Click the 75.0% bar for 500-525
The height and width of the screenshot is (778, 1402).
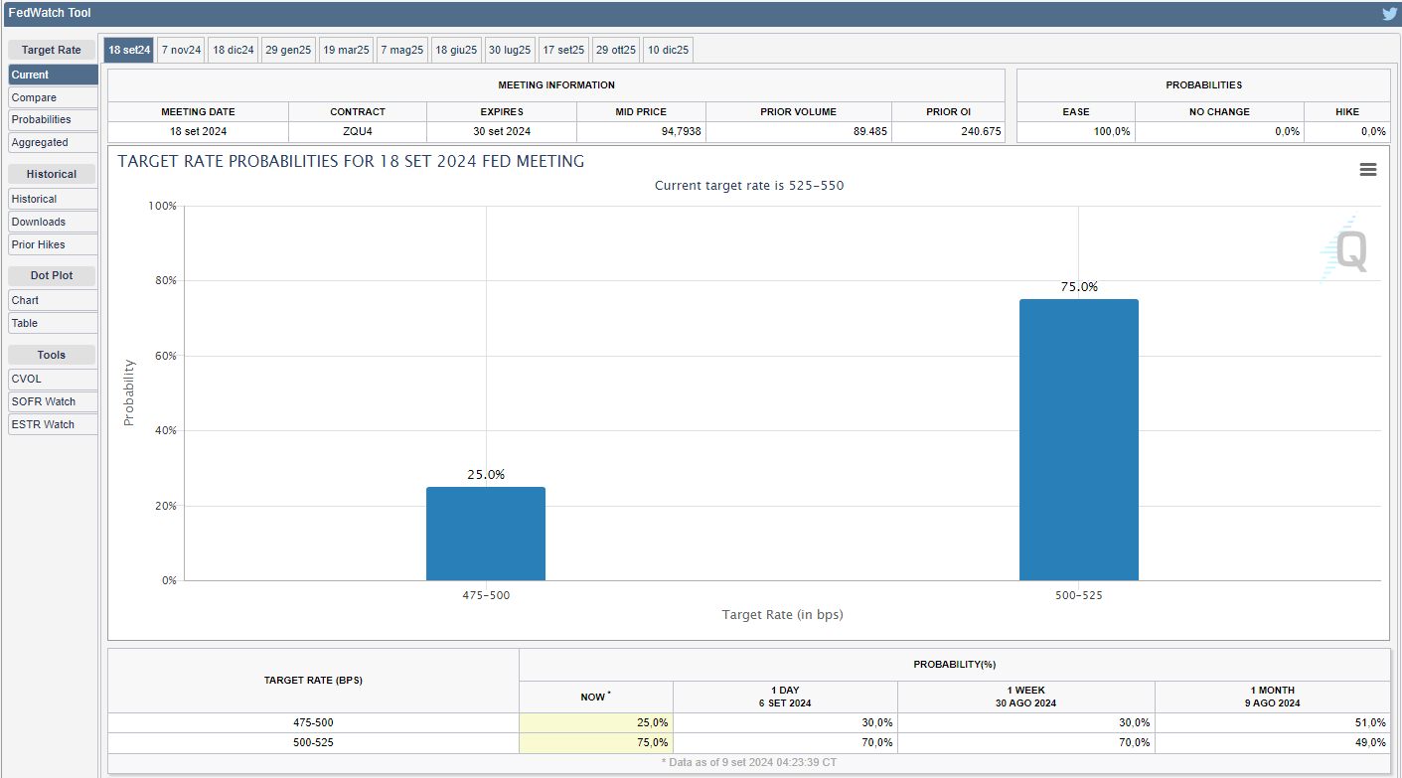pos(1078,439)
